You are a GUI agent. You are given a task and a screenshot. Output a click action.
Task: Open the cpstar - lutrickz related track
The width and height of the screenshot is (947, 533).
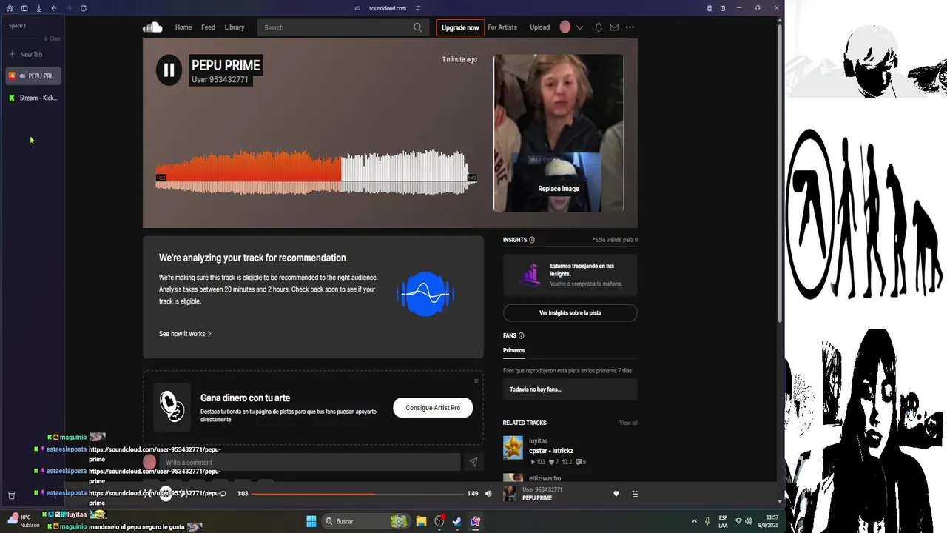click(x=551, y=451)
